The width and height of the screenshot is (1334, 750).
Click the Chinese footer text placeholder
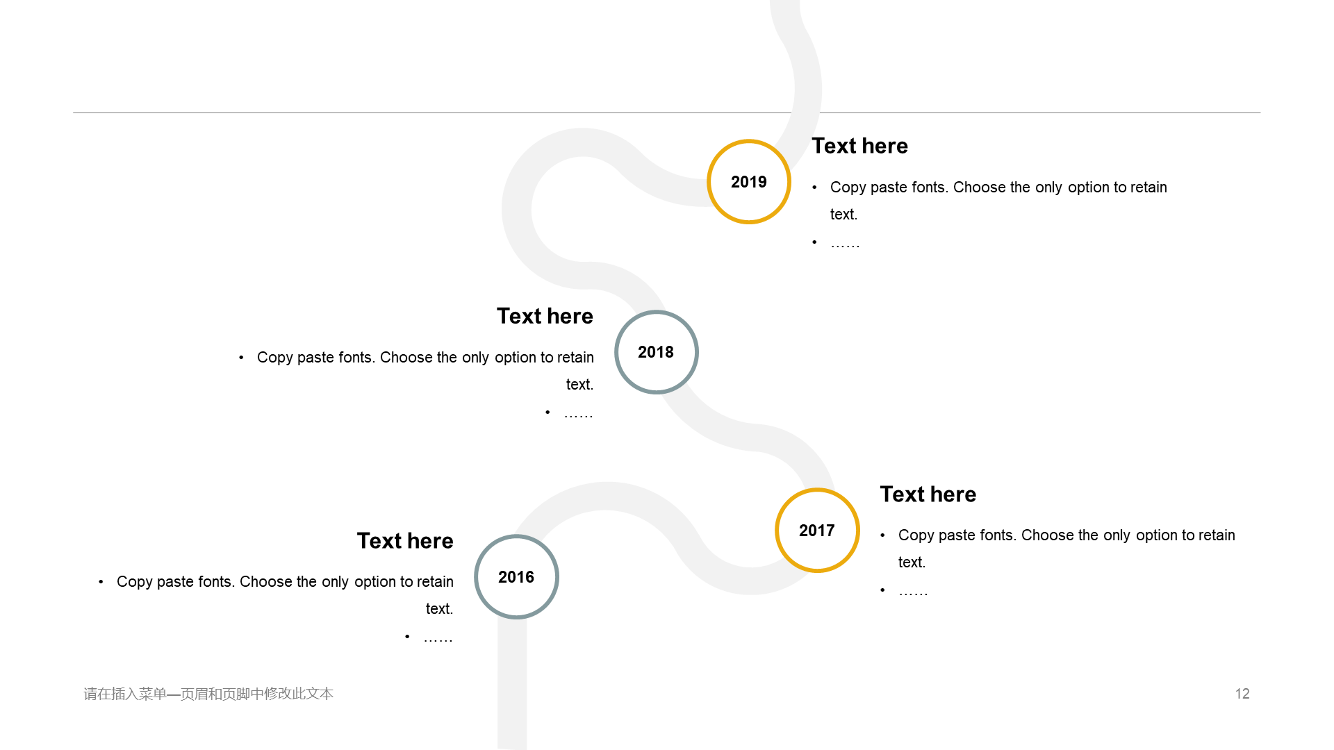208,694
